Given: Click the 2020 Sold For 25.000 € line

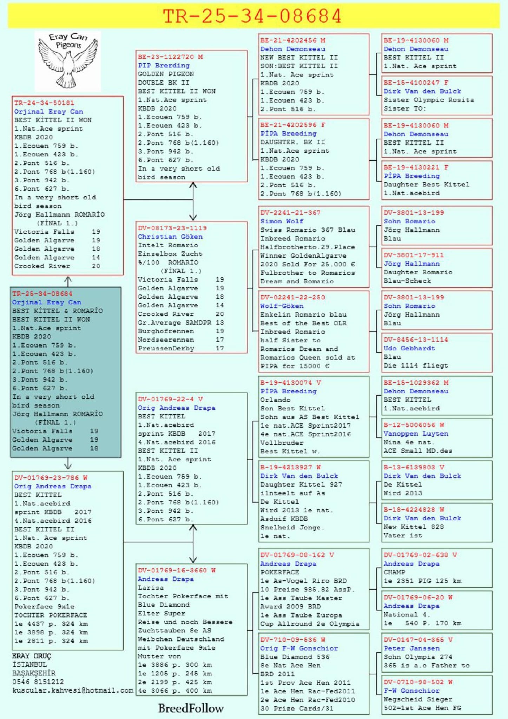Looking at the screenshot, I should pos(308,264).
